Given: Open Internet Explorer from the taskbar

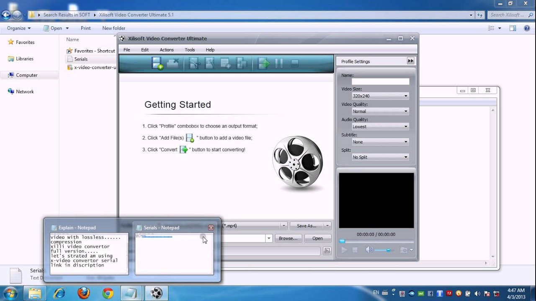Looking at the screenshot, I should pos(59,293).
